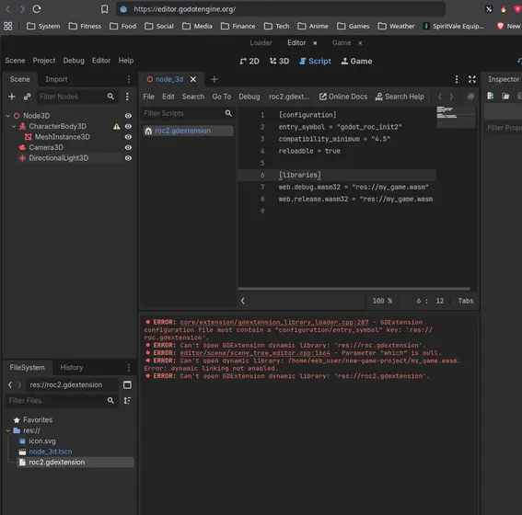Open Search Help
The image size is (522, 515).
click(400, 97)
